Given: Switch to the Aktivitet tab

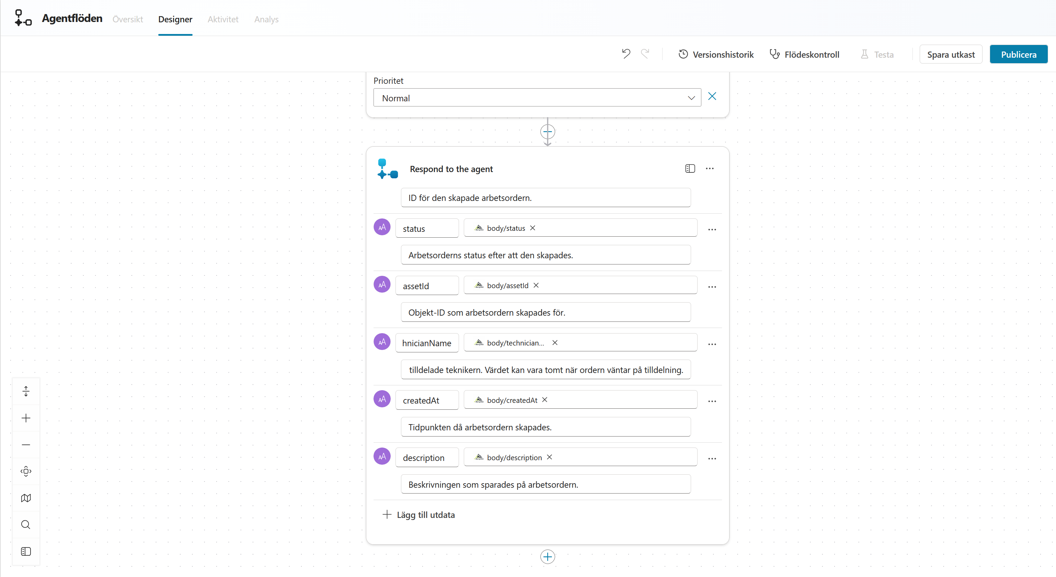Looking at the screenshot, I should (x=222, y=19).
